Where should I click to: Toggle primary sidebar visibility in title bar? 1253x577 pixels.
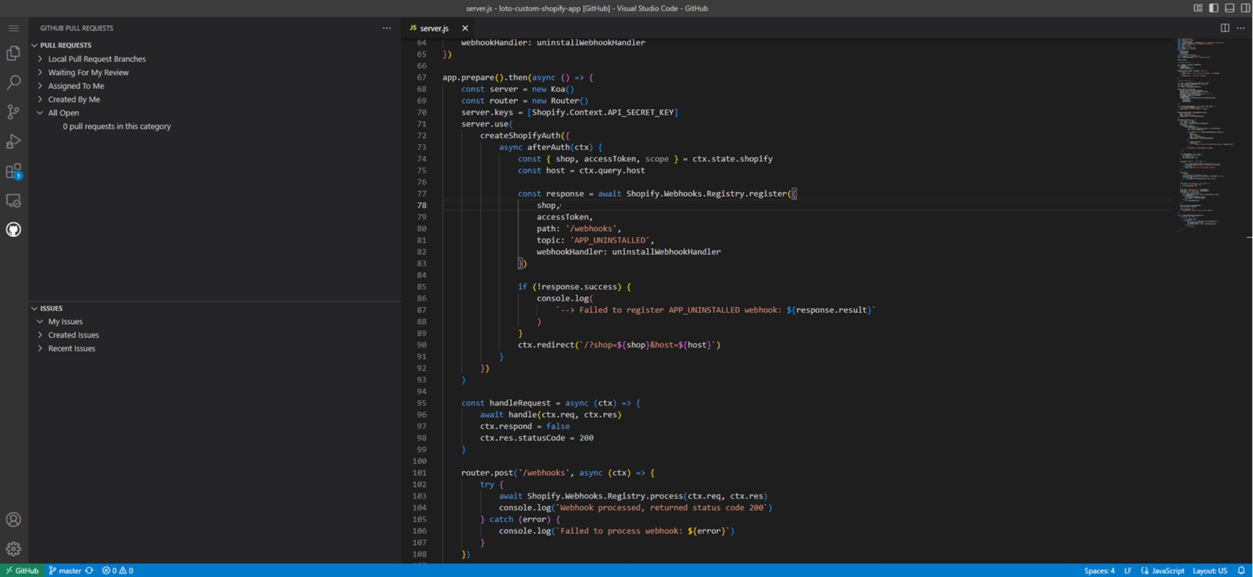(1214, 8)
